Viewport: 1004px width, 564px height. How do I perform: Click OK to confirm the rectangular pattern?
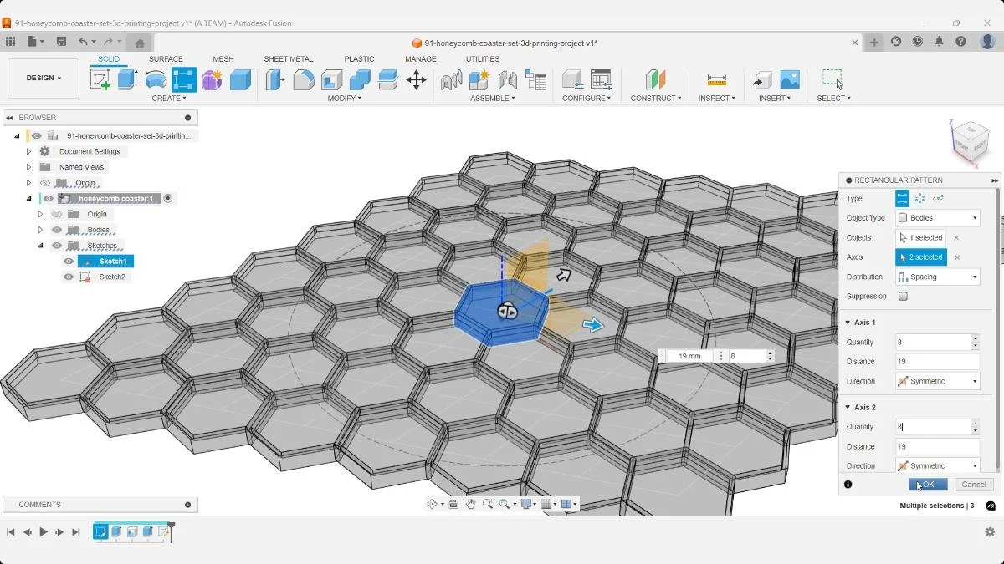(x=927, y=485)
